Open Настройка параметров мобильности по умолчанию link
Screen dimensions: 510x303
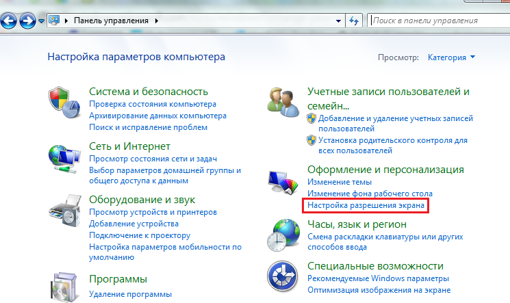tap(165, 252)
